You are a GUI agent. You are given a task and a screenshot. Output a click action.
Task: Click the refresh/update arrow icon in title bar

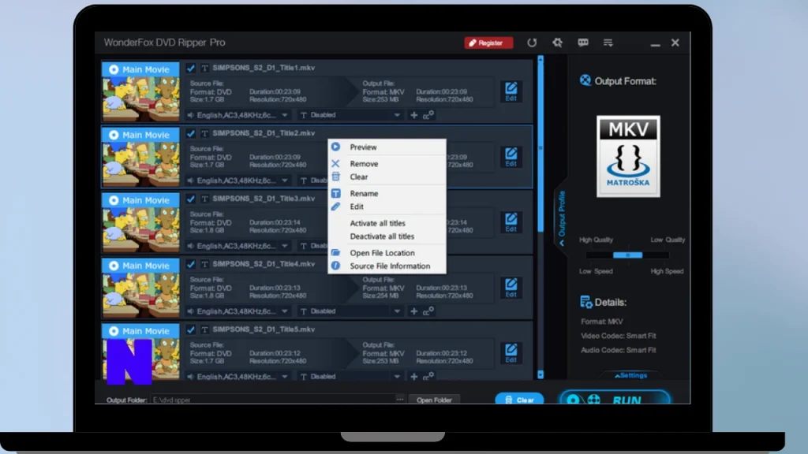point(532,43)
